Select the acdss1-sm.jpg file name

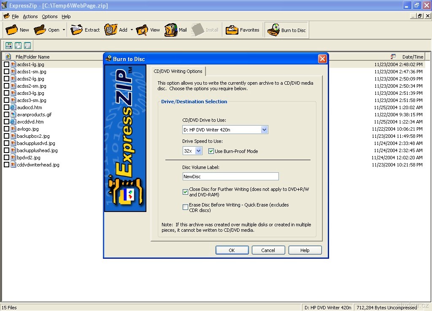click(32, 72)
